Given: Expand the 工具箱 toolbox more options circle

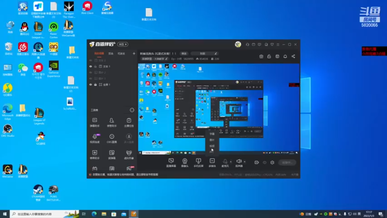Looking at the screenshot, I should tap(132, 110).
